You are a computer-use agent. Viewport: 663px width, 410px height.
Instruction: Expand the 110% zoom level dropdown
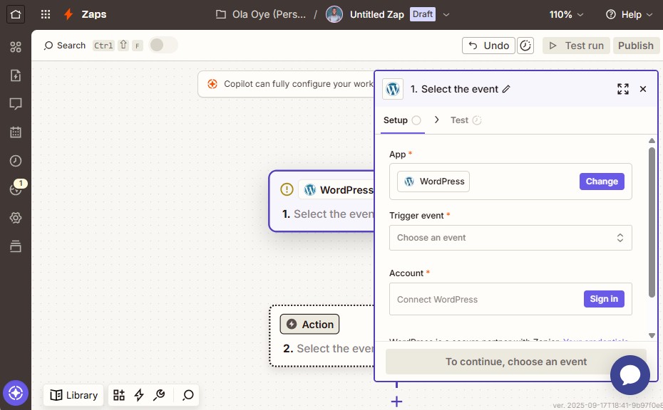(566, 14)
